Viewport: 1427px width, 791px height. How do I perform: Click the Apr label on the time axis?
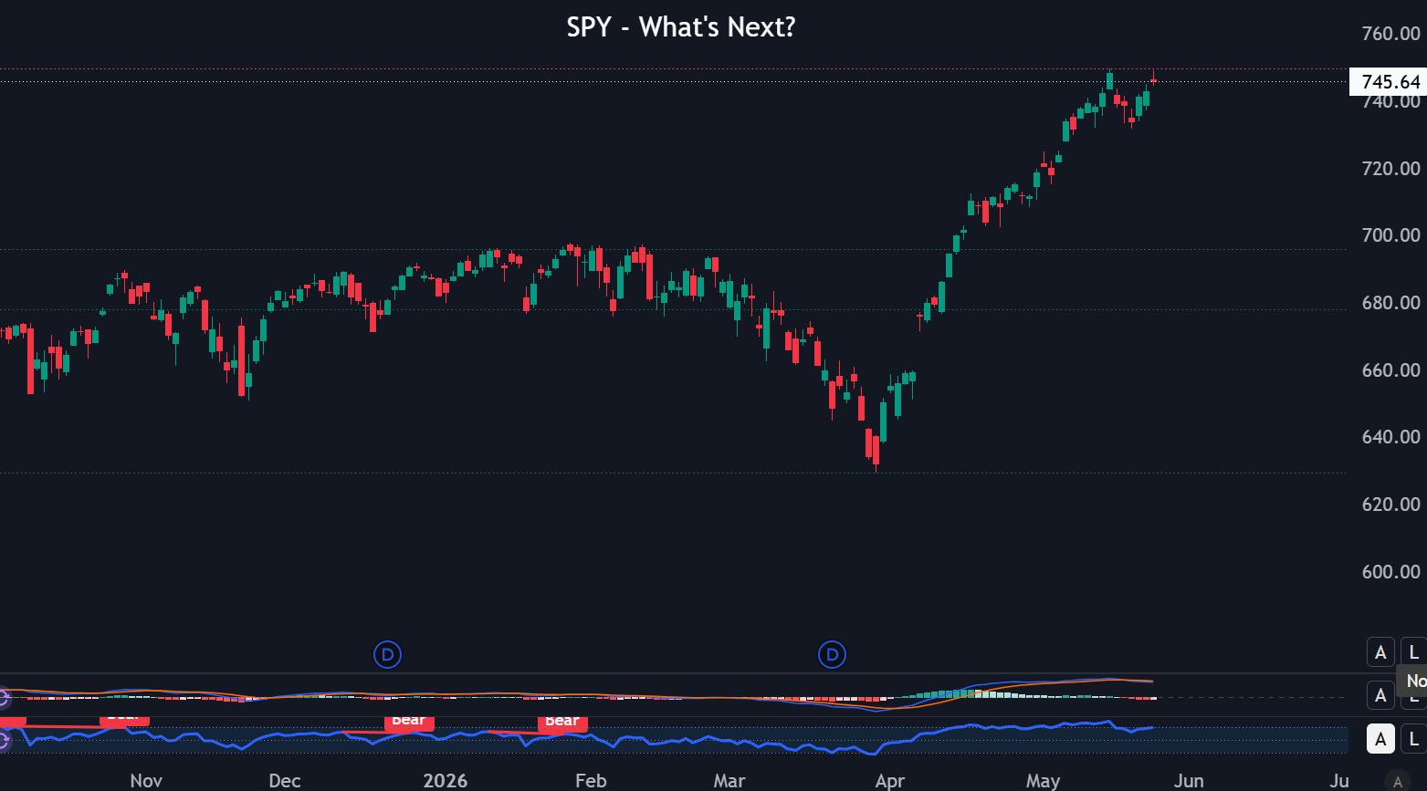(890, 781)
